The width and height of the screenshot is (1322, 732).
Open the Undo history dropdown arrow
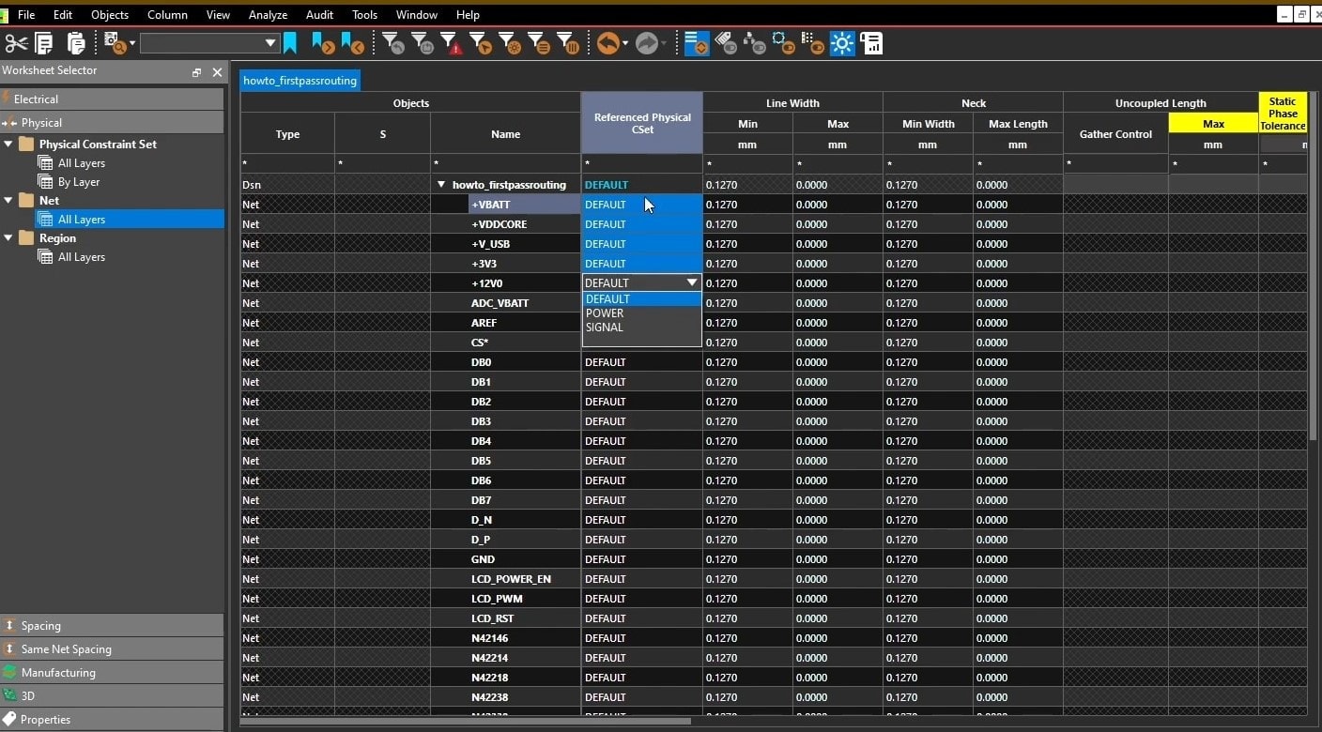[x=625, y=44]
